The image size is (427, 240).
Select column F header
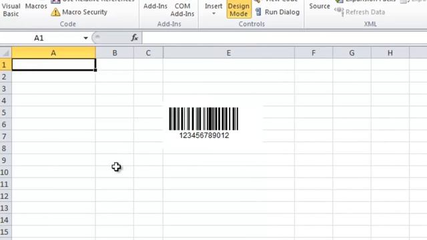(314, 53)
